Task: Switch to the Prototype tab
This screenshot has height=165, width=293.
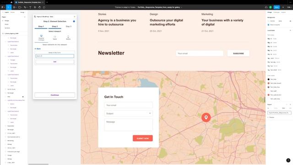Action: 277,12
